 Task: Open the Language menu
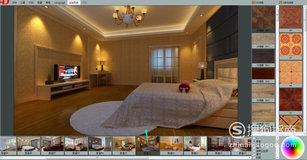60,3
